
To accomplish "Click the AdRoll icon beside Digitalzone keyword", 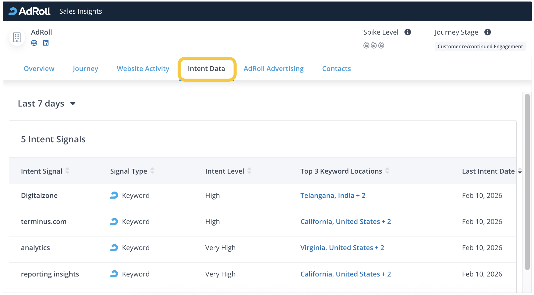I will click(x=114, y=195).
